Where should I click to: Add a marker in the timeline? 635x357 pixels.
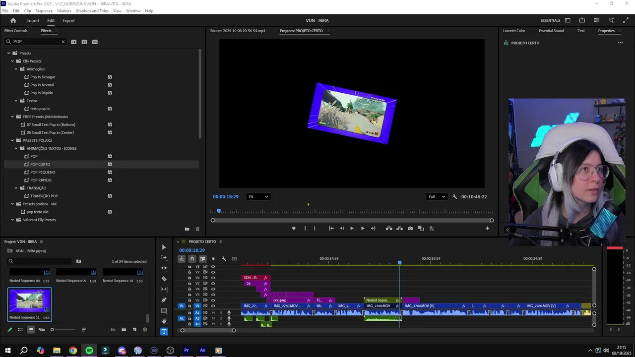(x=213, y=259)
